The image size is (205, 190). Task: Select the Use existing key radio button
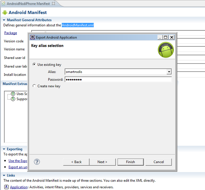(34, 64)
